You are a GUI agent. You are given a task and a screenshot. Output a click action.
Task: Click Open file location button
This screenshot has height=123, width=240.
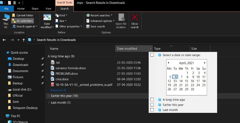point(121,21)
